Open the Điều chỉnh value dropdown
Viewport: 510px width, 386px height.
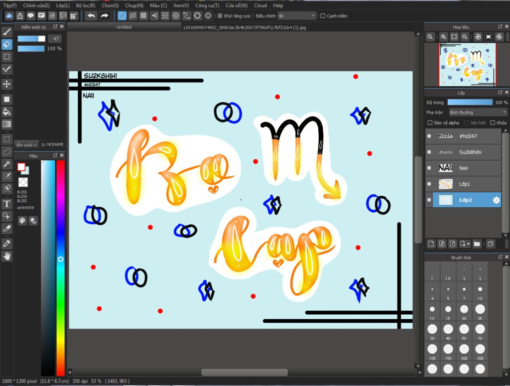click(297, 15)
